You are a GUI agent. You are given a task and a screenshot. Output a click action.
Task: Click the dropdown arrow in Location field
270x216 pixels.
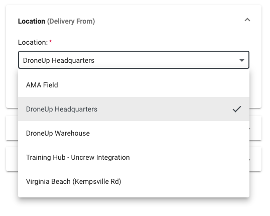tap(242, 60)
